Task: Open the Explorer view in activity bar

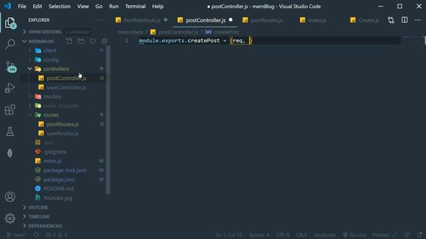Action: tap(10, 23)
